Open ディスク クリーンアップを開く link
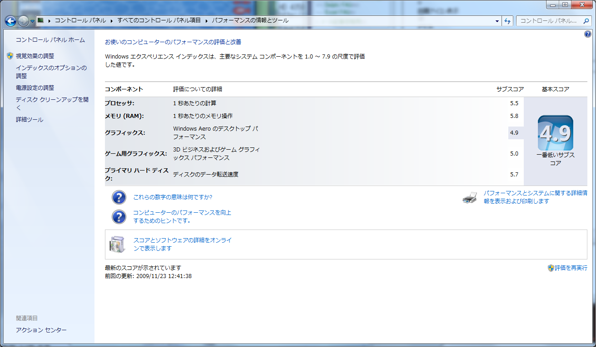This screenshot has height=347, width=596. coord(52,103)
